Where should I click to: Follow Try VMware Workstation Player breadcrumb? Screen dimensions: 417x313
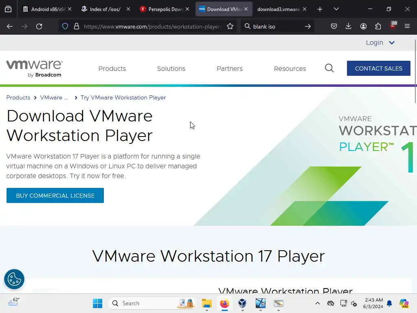(x=123, y=97)
